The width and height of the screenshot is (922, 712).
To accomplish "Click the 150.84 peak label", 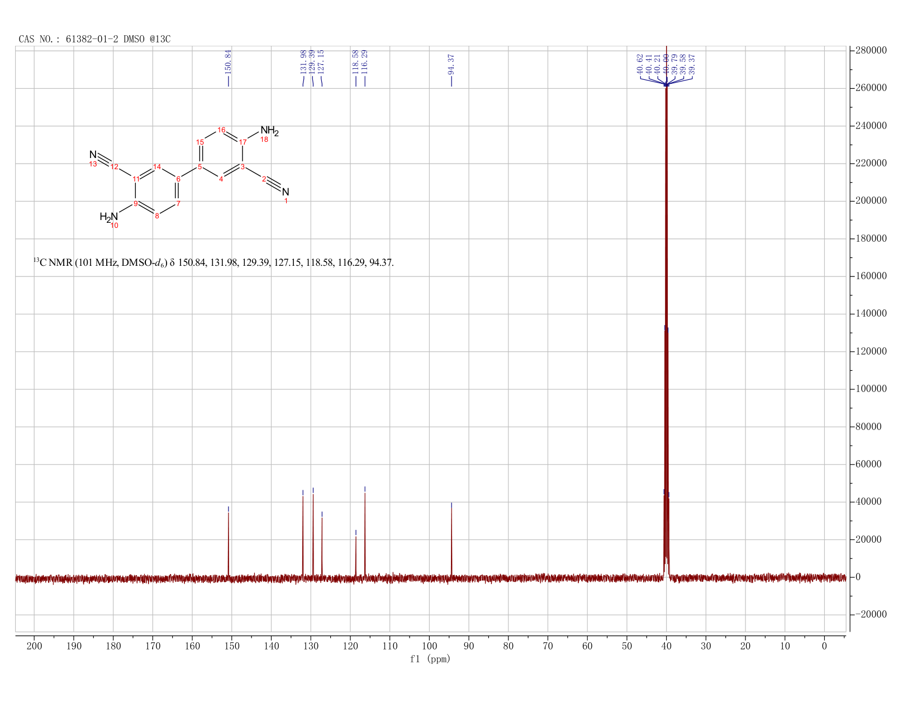I will coord(228,62).
